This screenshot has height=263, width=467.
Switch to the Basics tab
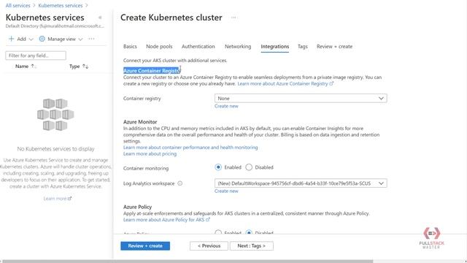point(130,47)
